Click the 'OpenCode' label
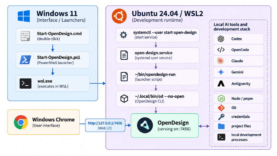Viewport: 277px width, 156px height. [240, 50]
